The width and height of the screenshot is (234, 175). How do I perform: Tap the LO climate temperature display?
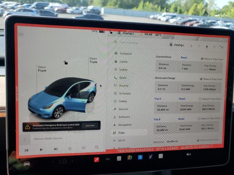63,162
